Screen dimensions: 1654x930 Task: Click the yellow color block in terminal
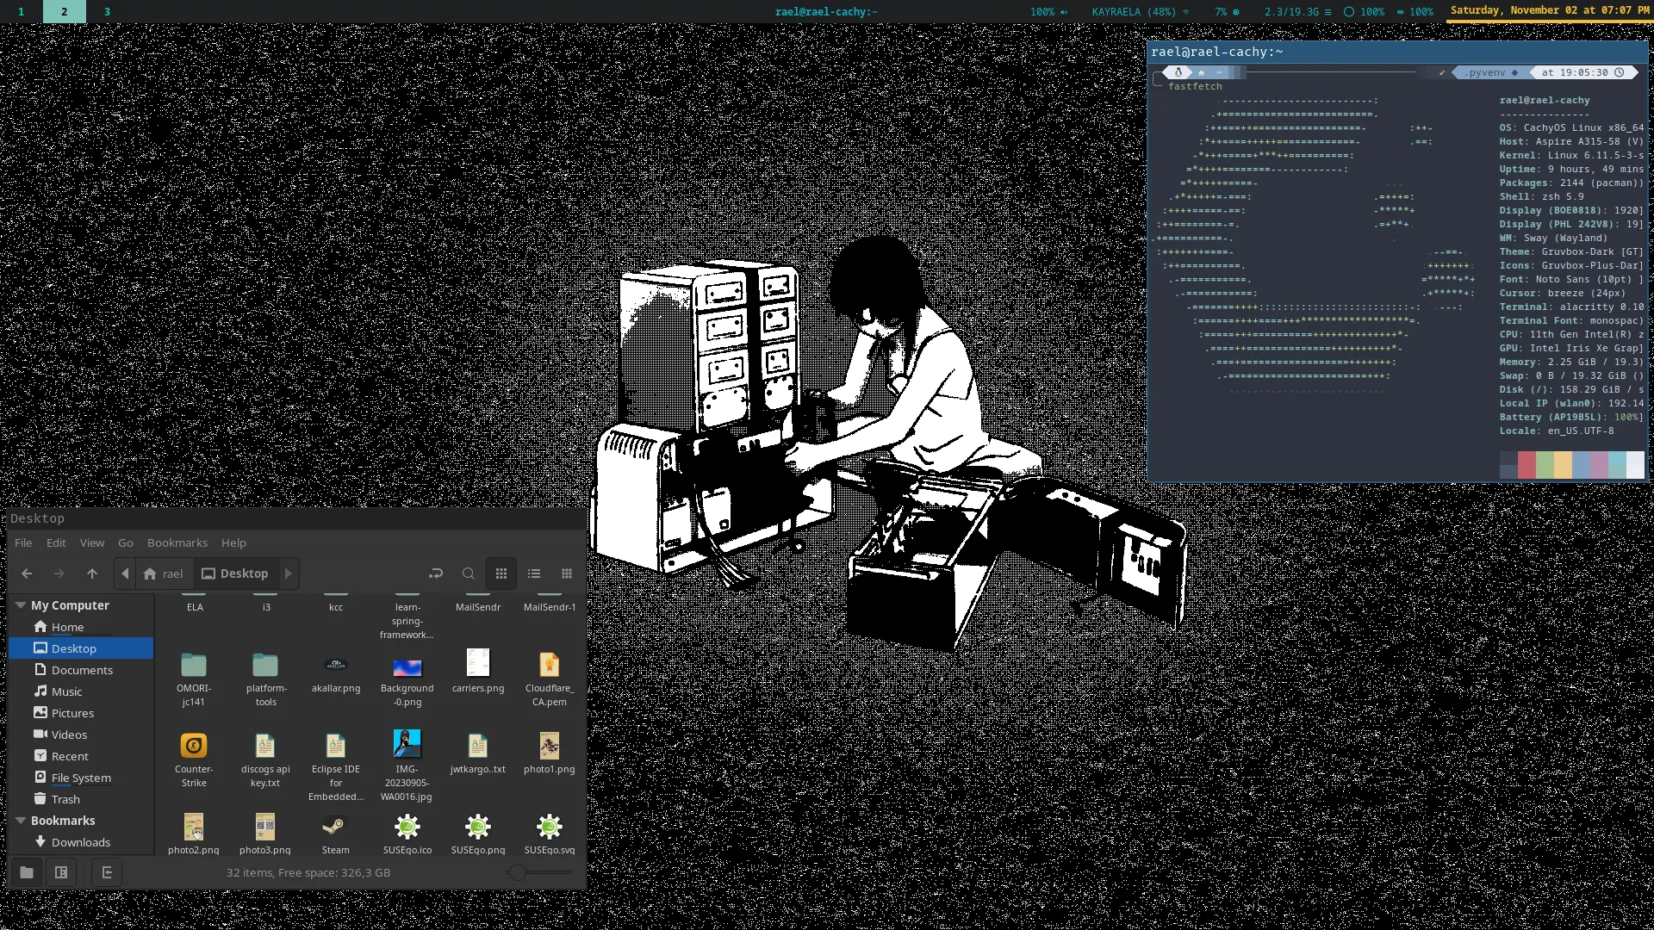[x=1563, y=465]
